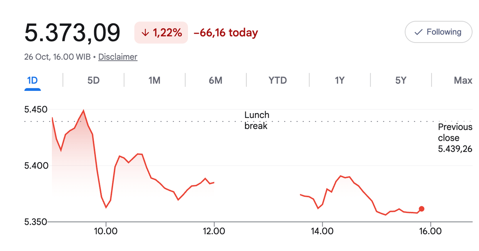Click the down arrow in percentage badge
This screenshot has width=479, height=251.
(145, 33)
